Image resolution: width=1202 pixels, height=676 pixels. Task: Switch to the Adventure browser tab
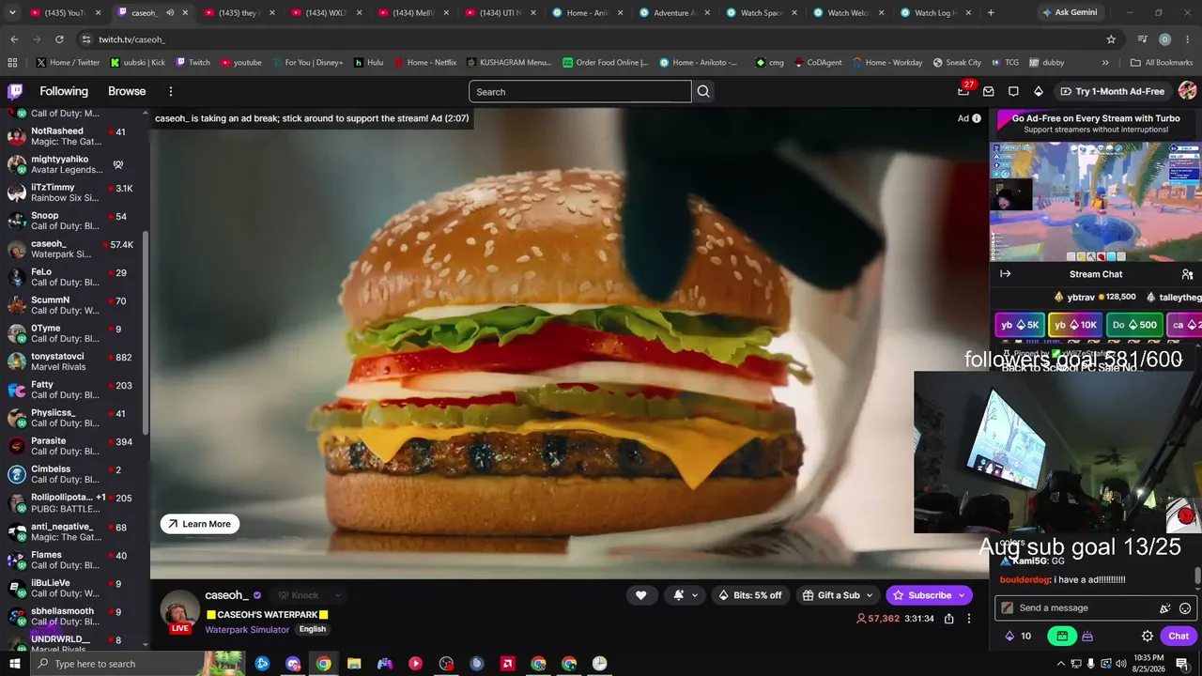[673, 13]
